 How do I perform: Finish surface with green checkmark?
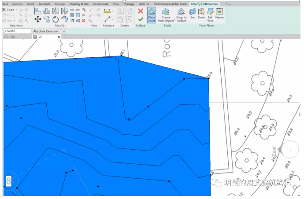click(141, 19)
